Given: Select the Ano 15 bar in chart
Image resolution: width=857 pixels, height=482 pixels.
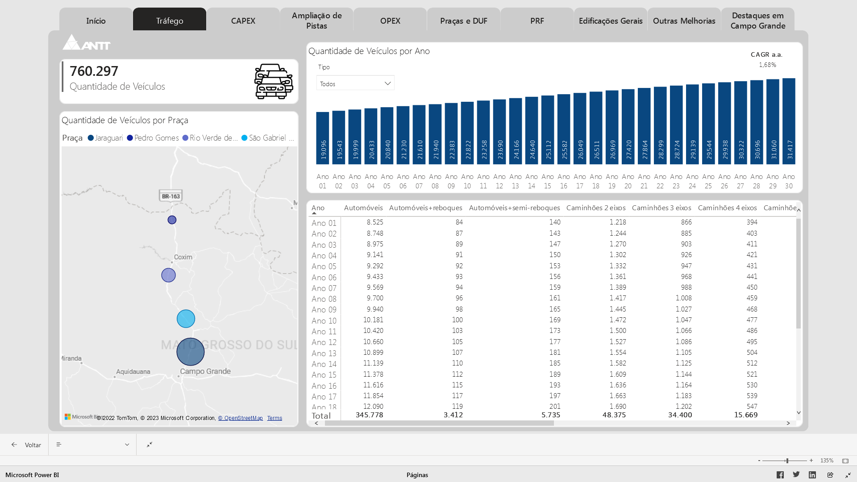Looking at the screenshot, I should [548, 130].
